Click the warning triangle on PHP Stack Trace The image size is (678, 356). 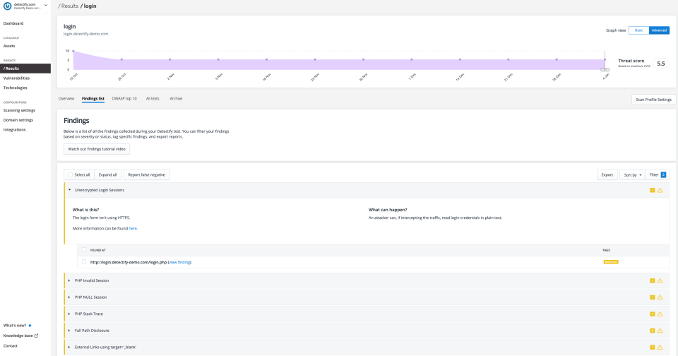tap(660, 314)
